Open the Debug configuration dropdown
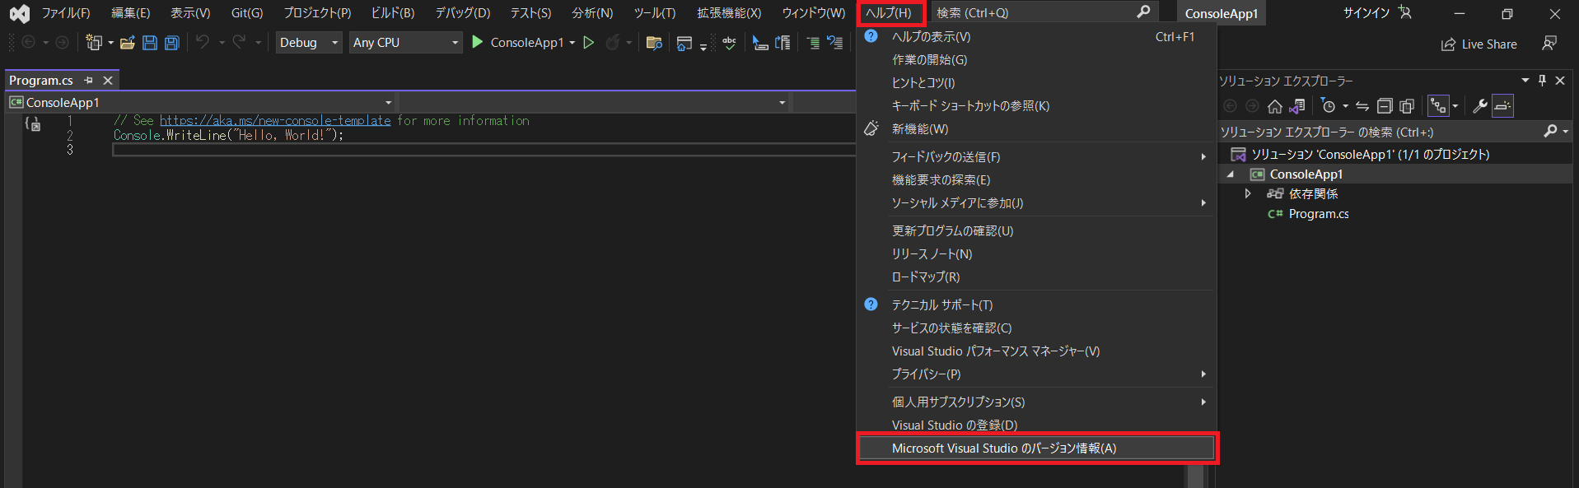The width and height of the screenshot is (1579, 488). pyautogui.click(x=309, y=43)
